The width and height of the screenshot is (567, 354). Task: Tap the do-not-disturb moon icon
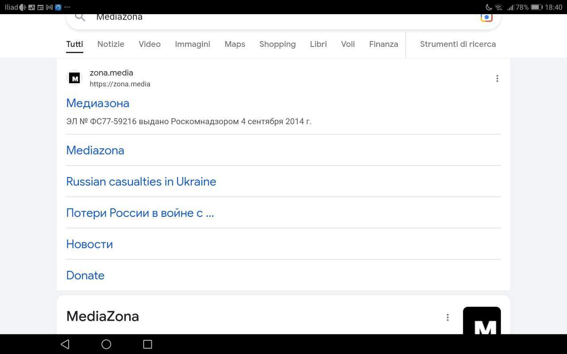click(x=489, y=7)
